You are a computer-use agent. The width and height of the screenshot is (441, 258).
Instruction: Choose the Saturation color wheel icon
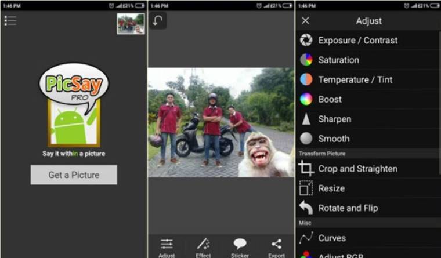(306, 60)
